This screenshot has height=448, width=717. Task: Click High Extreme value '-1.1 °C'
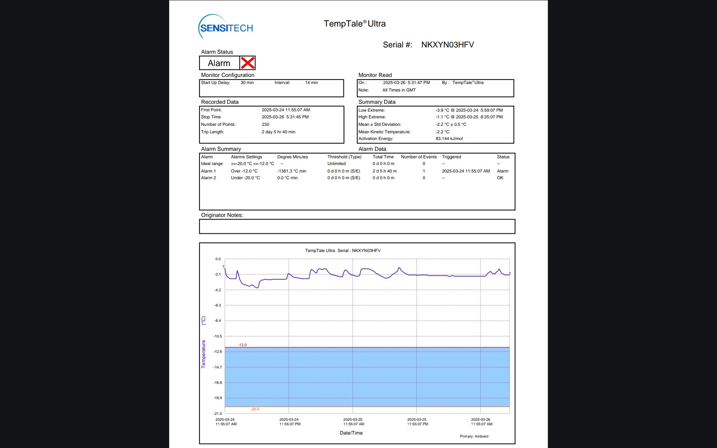pyautogui.click(x=442, y=117)
